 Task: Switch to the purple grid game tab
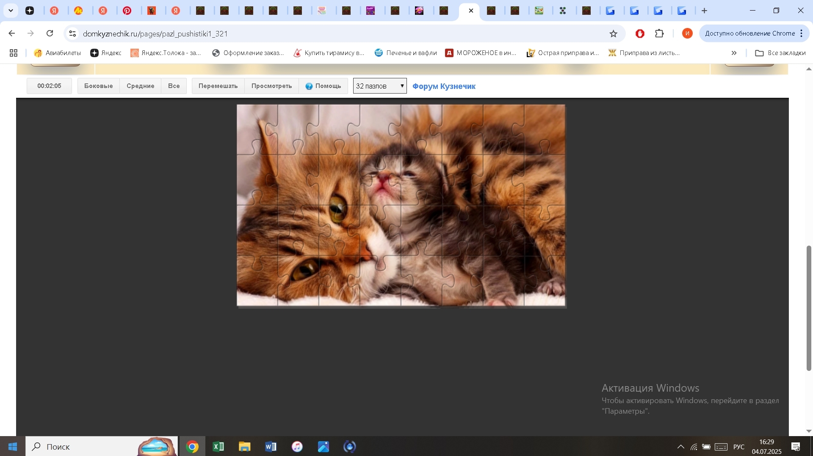click(x=371, y=11)
